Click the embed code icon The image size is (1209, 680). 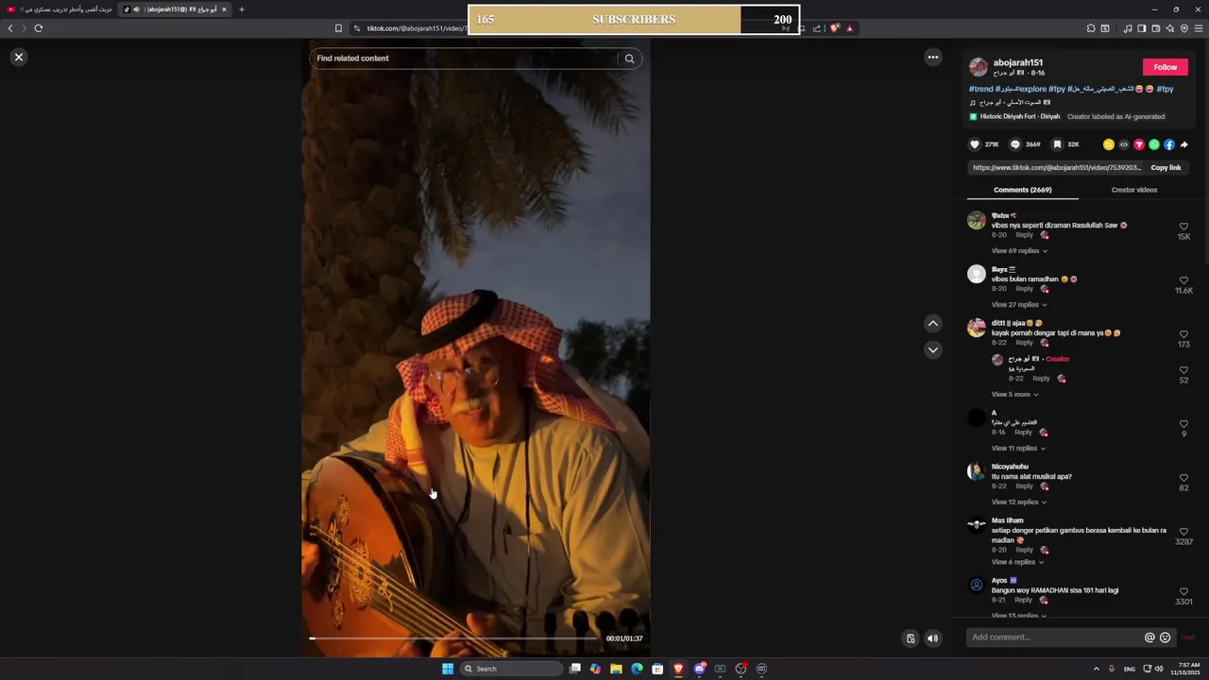(x=1124, y=144)
